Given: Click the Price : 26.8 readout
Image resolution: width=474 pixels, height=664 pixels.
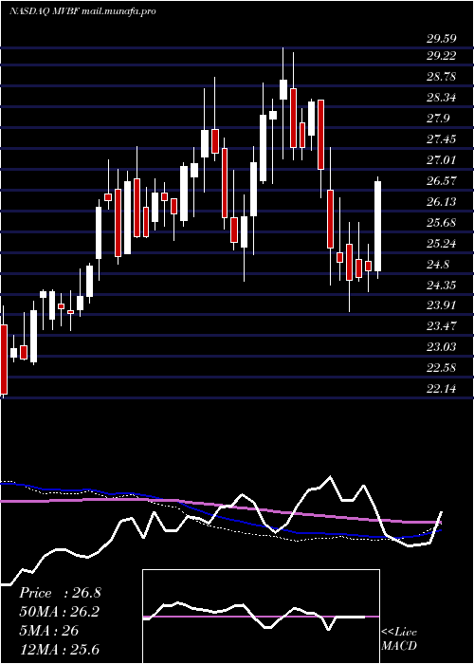Looking at the screenshot, I should pos(60,593).
